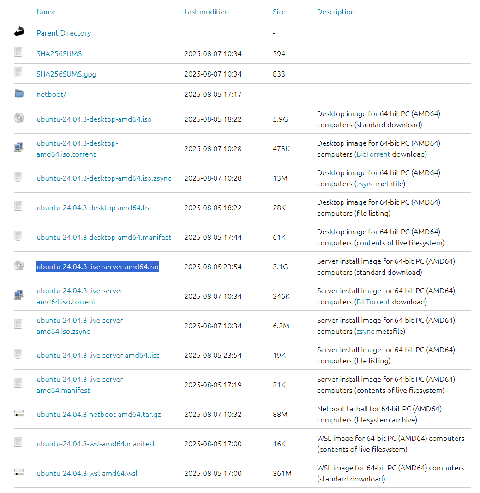Click the file icon for desktop-amd64.manifest

[18, 236]
